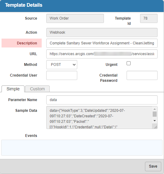Image resolution: width=164 pixels, height=174 pixels.
Task: Click inside the Sample Data textarea
Action: click(x=99, y=118)
